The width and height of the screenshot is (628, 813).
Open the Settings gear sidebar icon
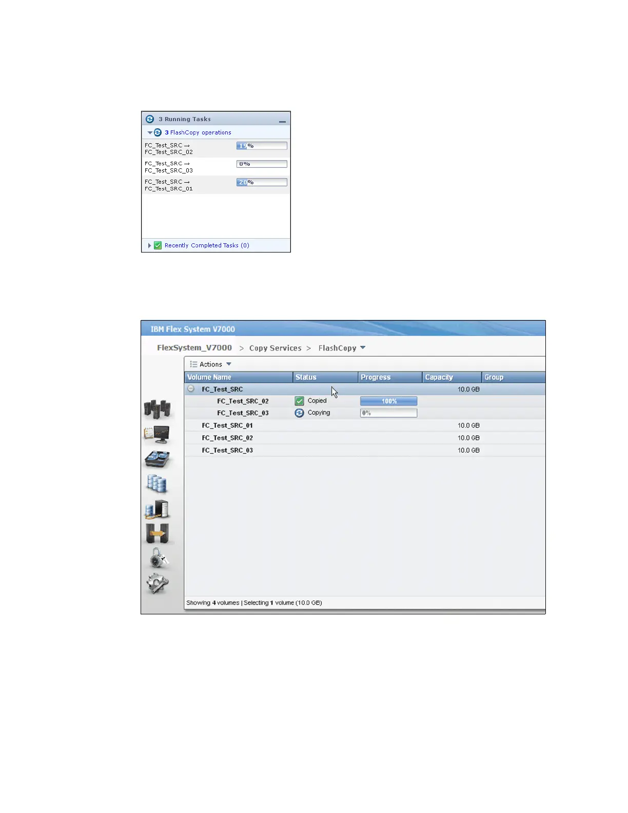point(158,583)
